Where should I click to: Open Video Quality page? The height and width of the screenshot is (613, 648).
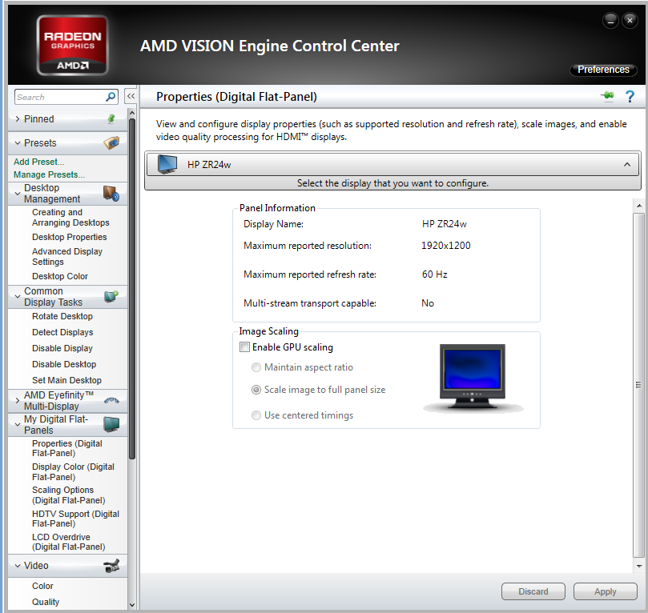coord(46,602)
